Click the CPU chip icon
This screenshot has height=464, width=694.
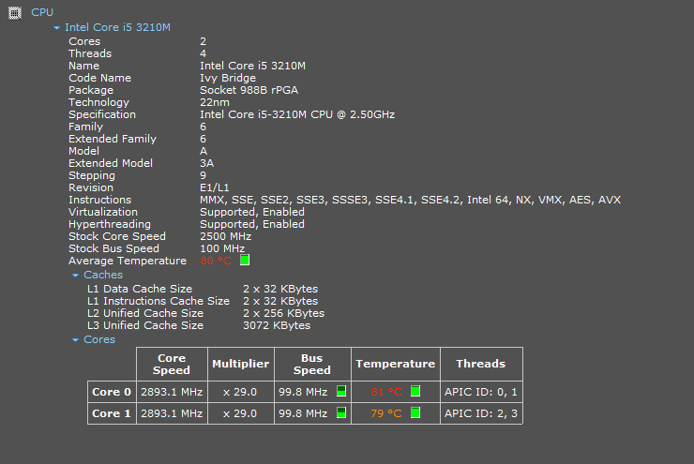click(x=15, y=13)
